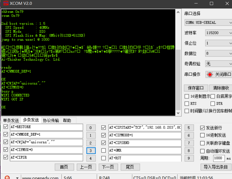Click the 关闭串口 button
This screenshot has height=179, width=232.
(219, 74)
